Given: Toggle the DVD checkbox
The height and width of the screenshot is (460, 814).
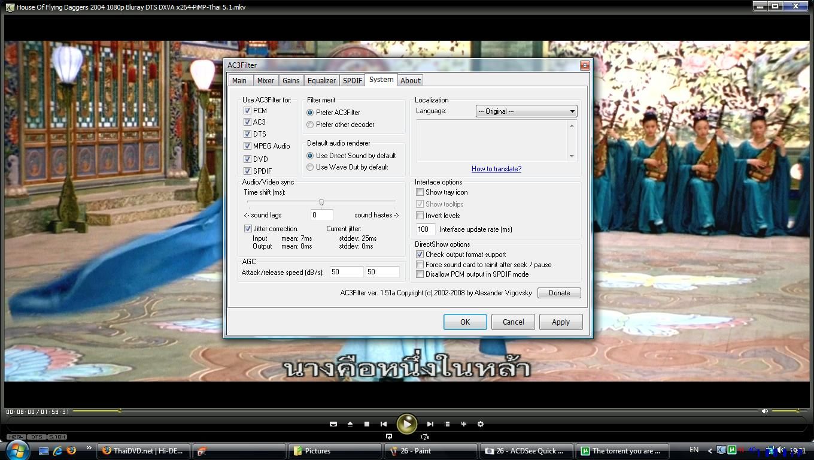Looking at the screenshot, I should pos(247,159).
